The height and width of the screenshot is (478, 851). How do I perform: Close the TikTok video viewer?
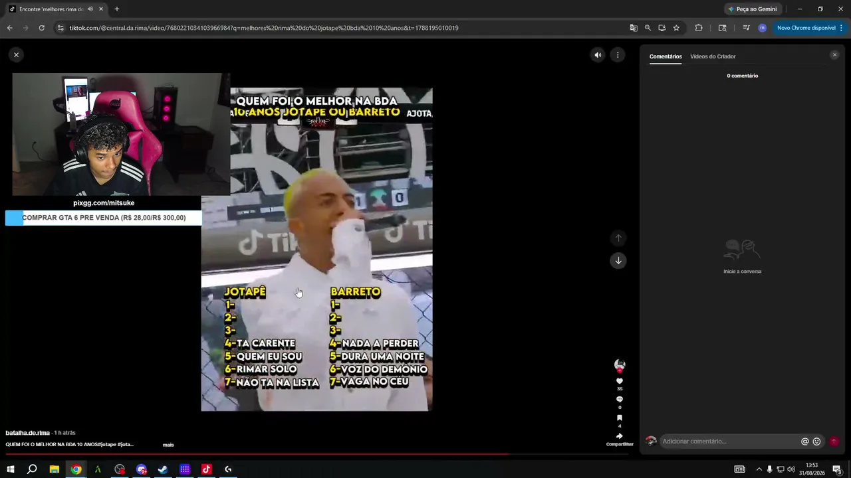[16, 54]
